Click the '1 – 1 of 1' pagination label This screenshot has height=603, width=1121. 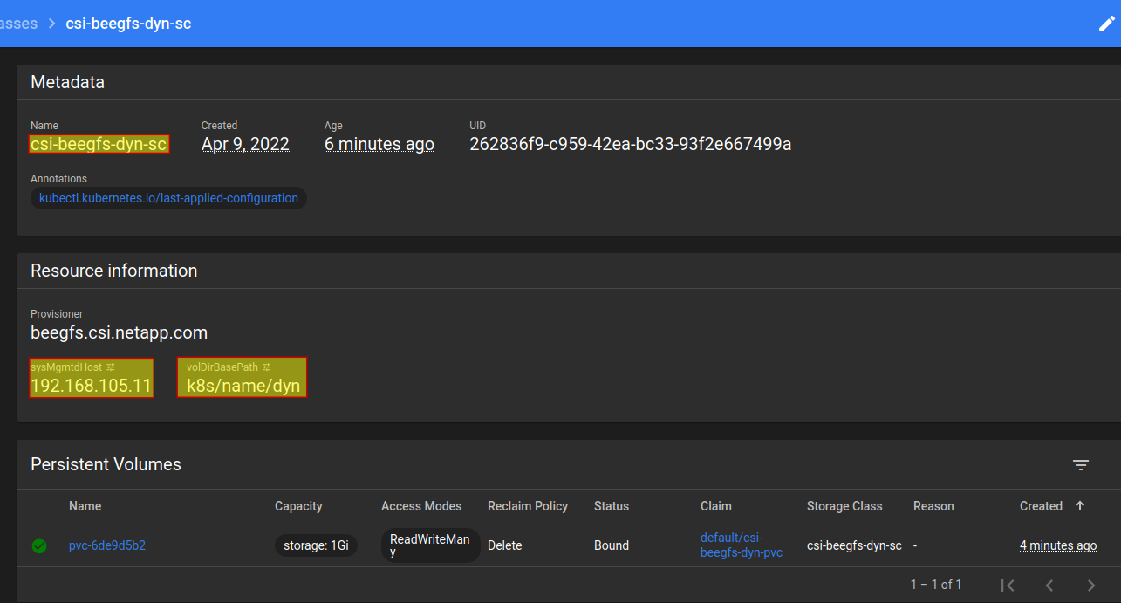tap(936, 585)
